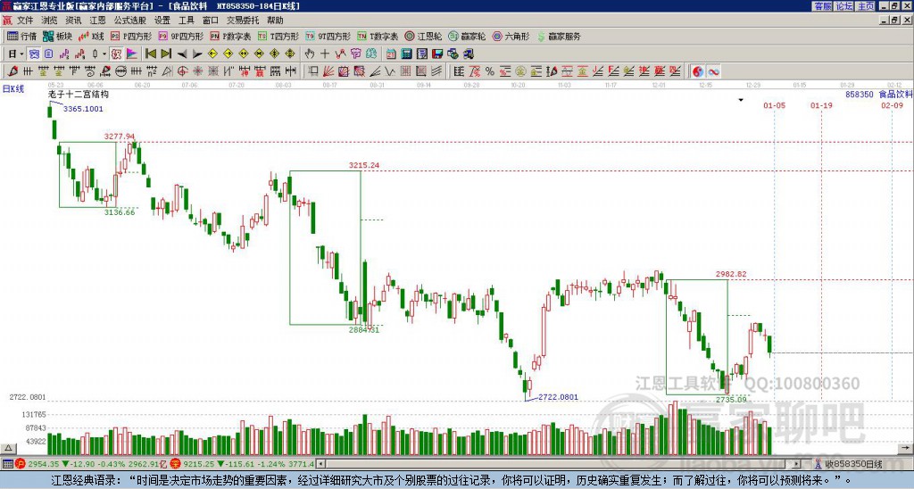Click the 论坛 forum button
Viewport: 914px width, 489px height.
point(843,6)
